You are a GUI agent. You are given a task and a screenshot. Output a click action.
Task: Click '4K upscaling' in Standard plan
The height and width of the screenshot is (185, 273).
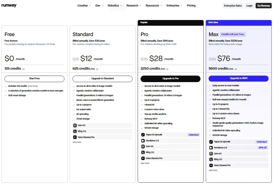[x=82, y=114]
